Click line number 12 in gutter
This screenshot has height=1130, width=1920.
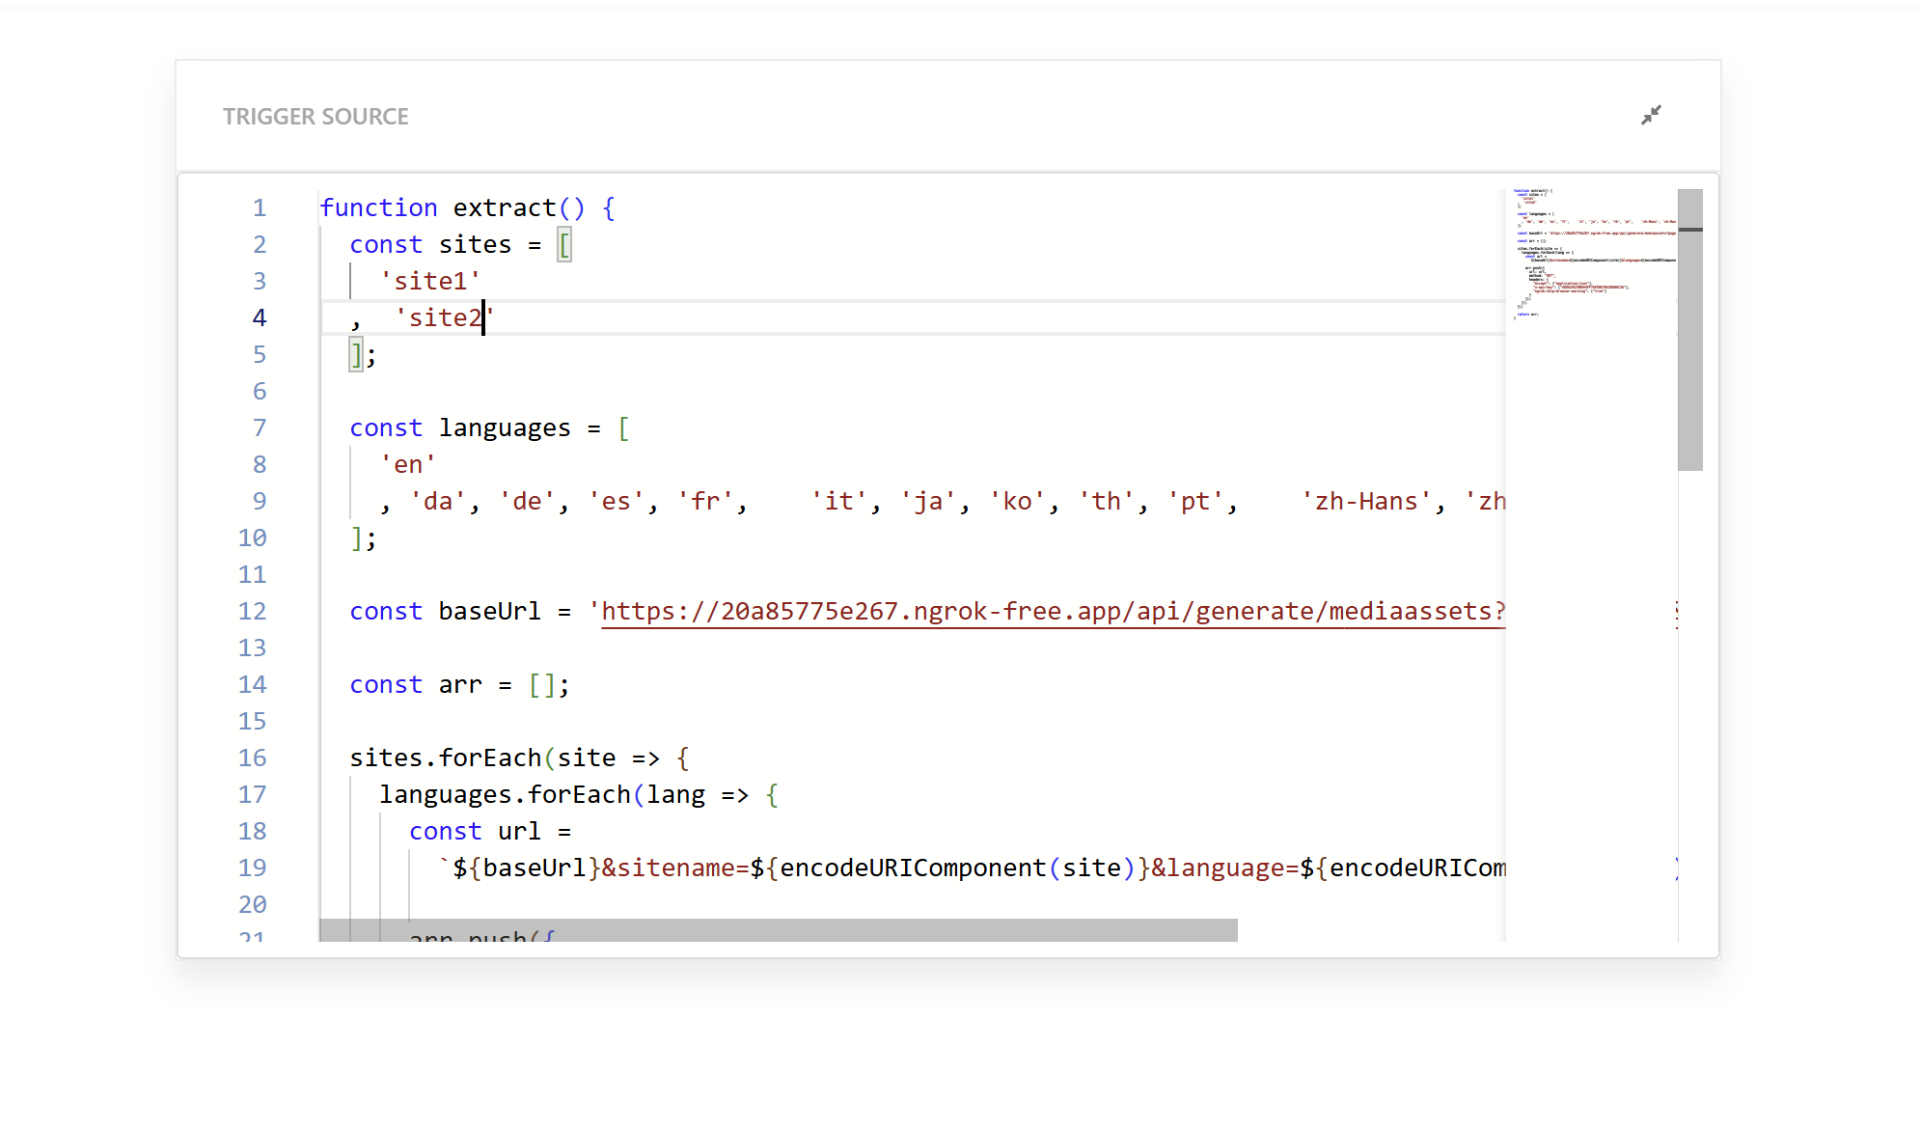point(252,611)
